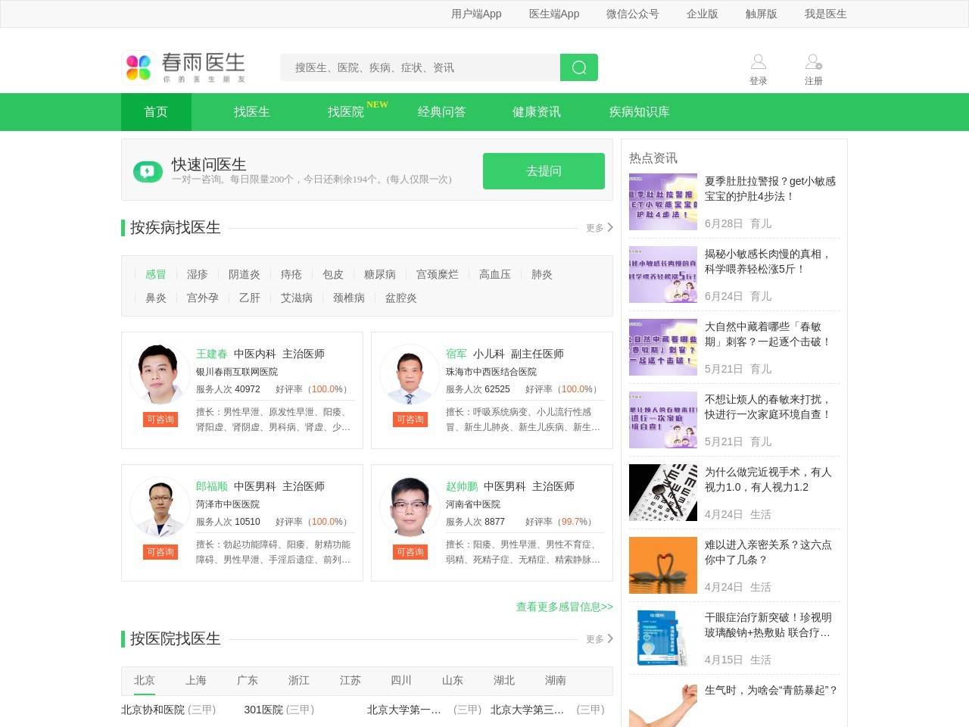Open doctor 王建春's profile photo

pos(160,374)
